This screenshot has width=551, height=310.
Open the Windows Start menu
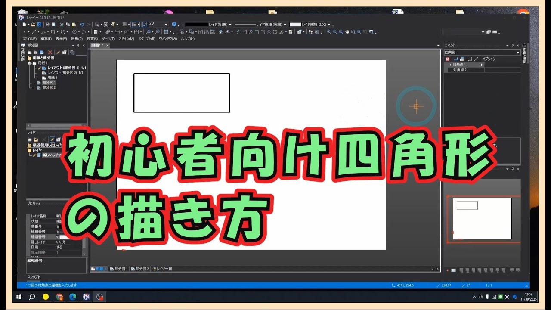pyautogui.click(x=19, y=297)
